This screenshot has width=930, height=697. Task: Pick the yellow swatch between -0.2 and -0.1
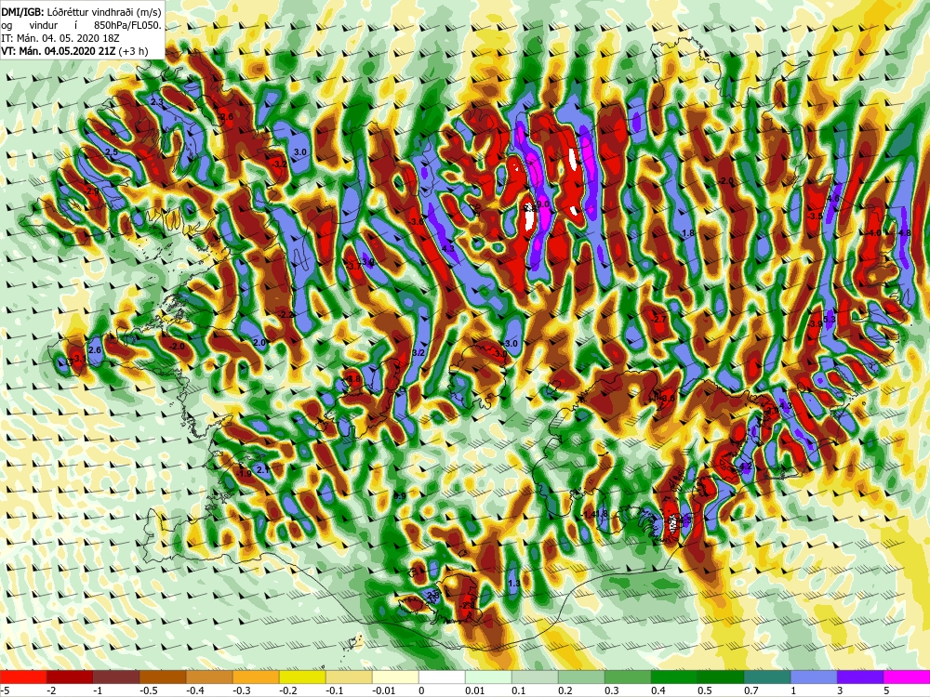pyautogui.click(x=302, y=677)
